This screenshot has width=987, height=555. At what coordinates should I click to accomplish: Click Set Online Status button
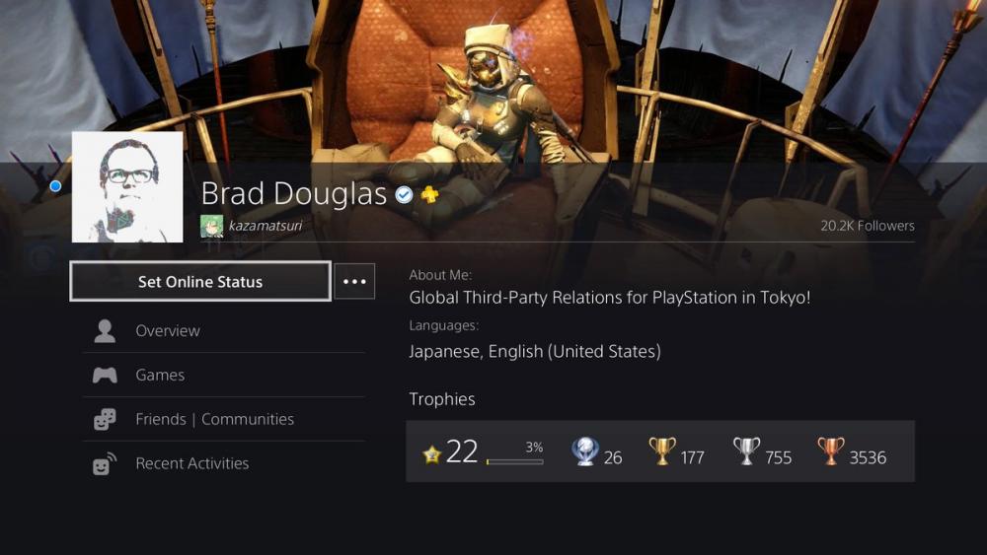[x=200, y=282]
